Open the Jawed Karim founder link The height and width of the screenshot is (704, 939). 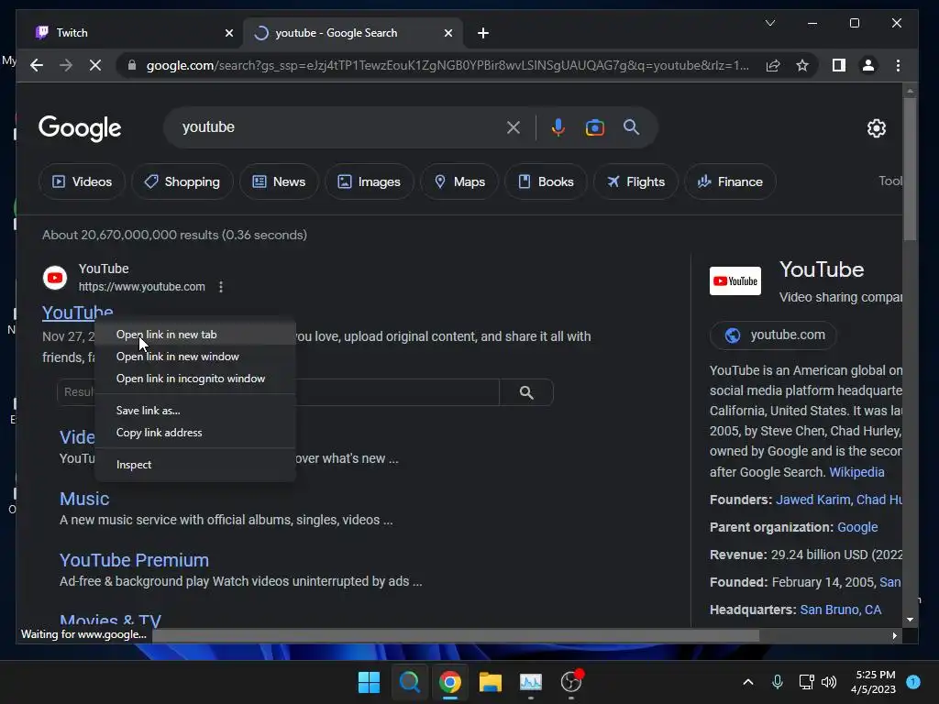812,500
